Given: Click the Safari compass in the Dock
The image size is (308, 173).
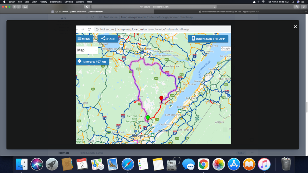Looking at the screenshot, I should tap(128, 164).
